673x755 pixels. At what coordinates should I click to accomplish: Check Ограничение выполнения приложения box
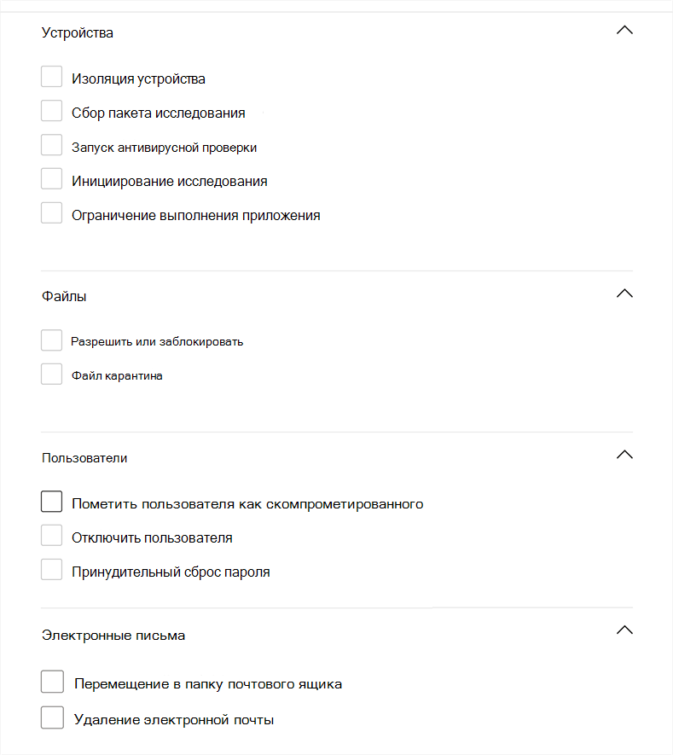(x=51, y=212)
